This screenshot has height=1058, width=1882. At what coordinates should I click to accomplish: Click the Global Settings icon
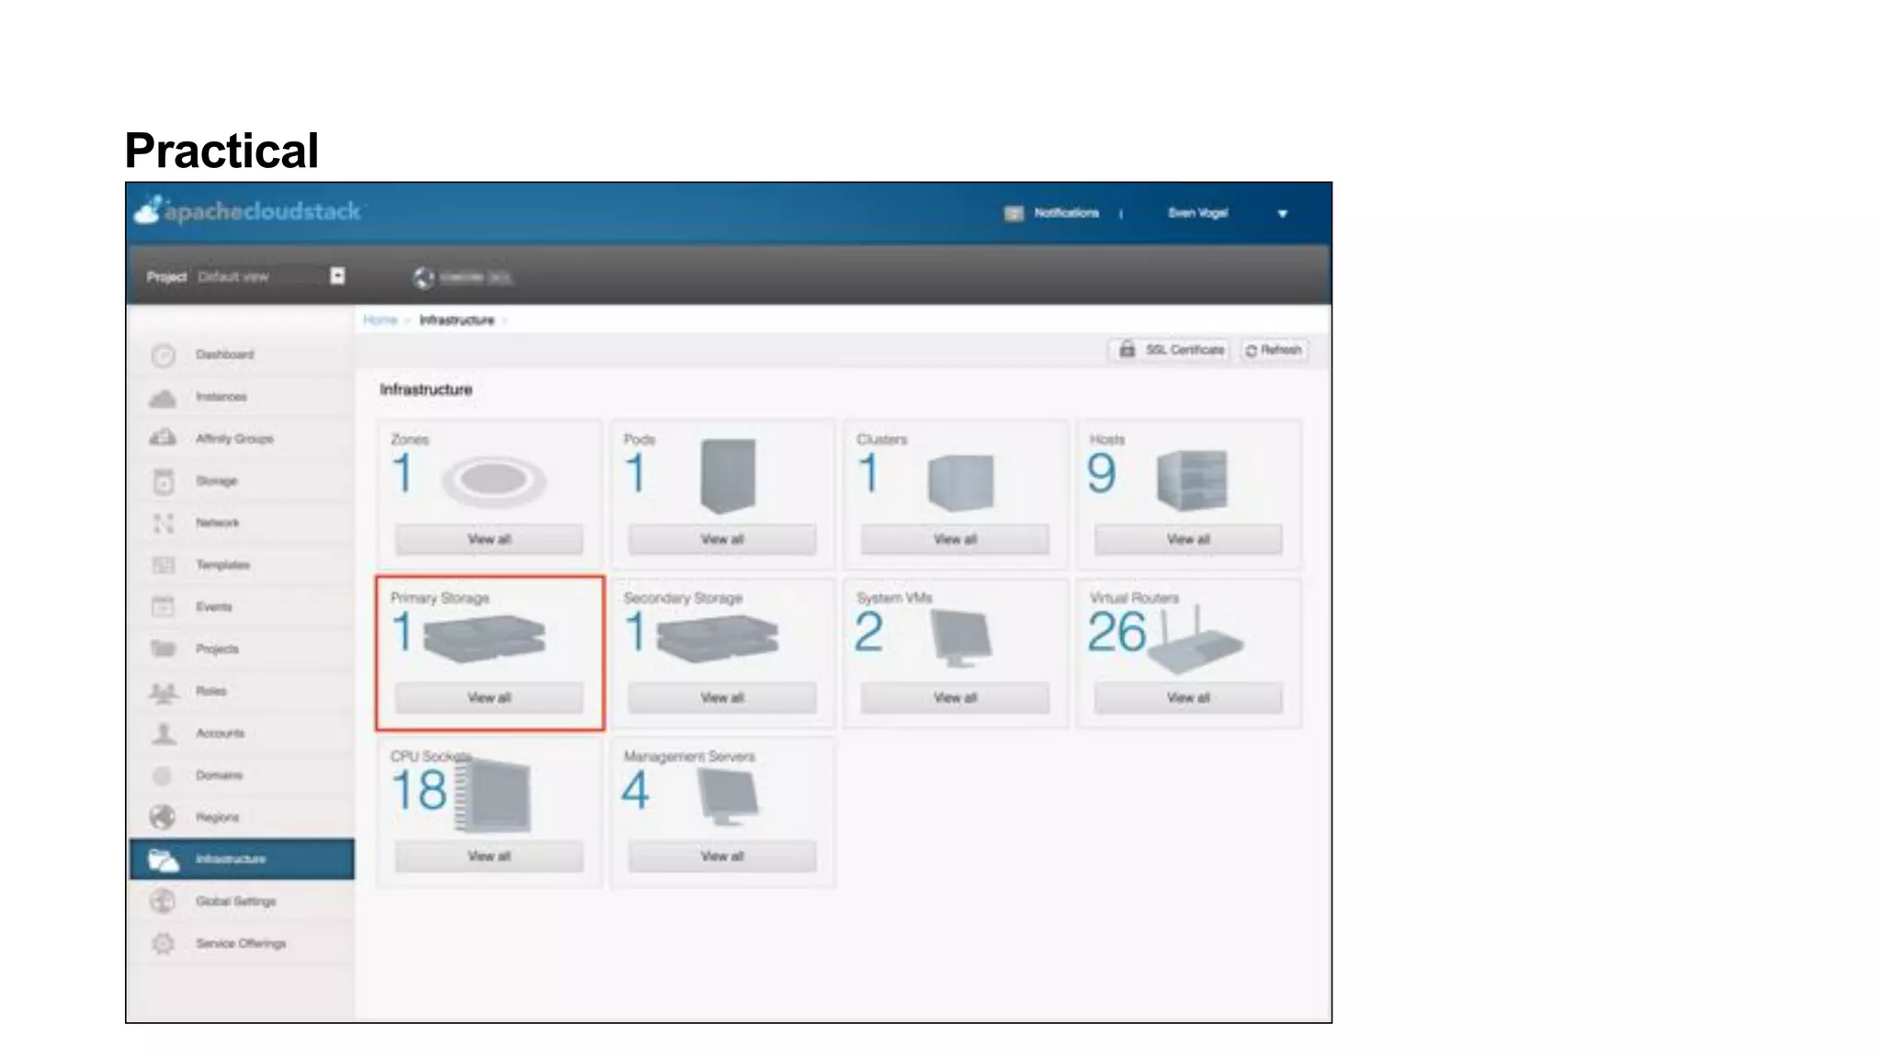click(164, 901)
